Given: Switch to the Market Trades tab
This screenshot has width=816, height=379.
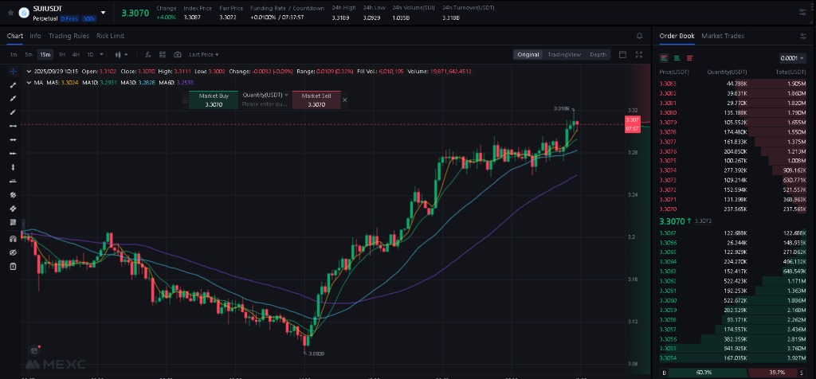Looking at the screenshot, I should (x=722, y=36).
